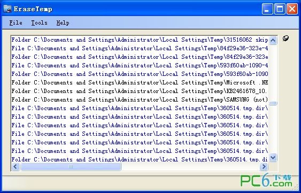Select the Folder line containing Microsoft .NE
The height and width of the screenshot is (193, 301).
[140, 82]
